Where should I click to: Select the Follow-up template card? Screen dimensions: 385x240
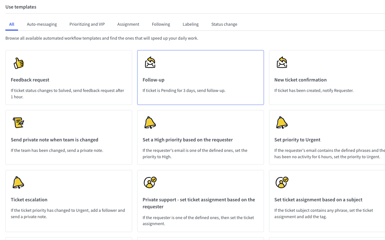200,77
